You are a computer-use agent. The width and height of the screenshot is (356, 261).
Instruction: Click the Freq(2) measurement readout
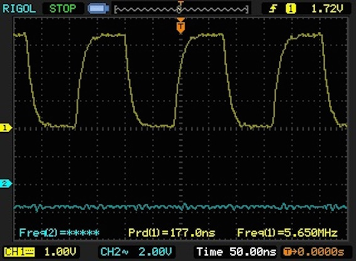coord(59,233)
